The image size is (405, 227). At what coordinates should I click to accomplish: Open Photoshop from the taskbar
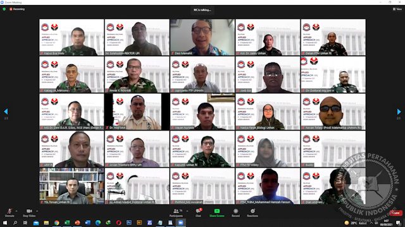[x=129, y=223]
